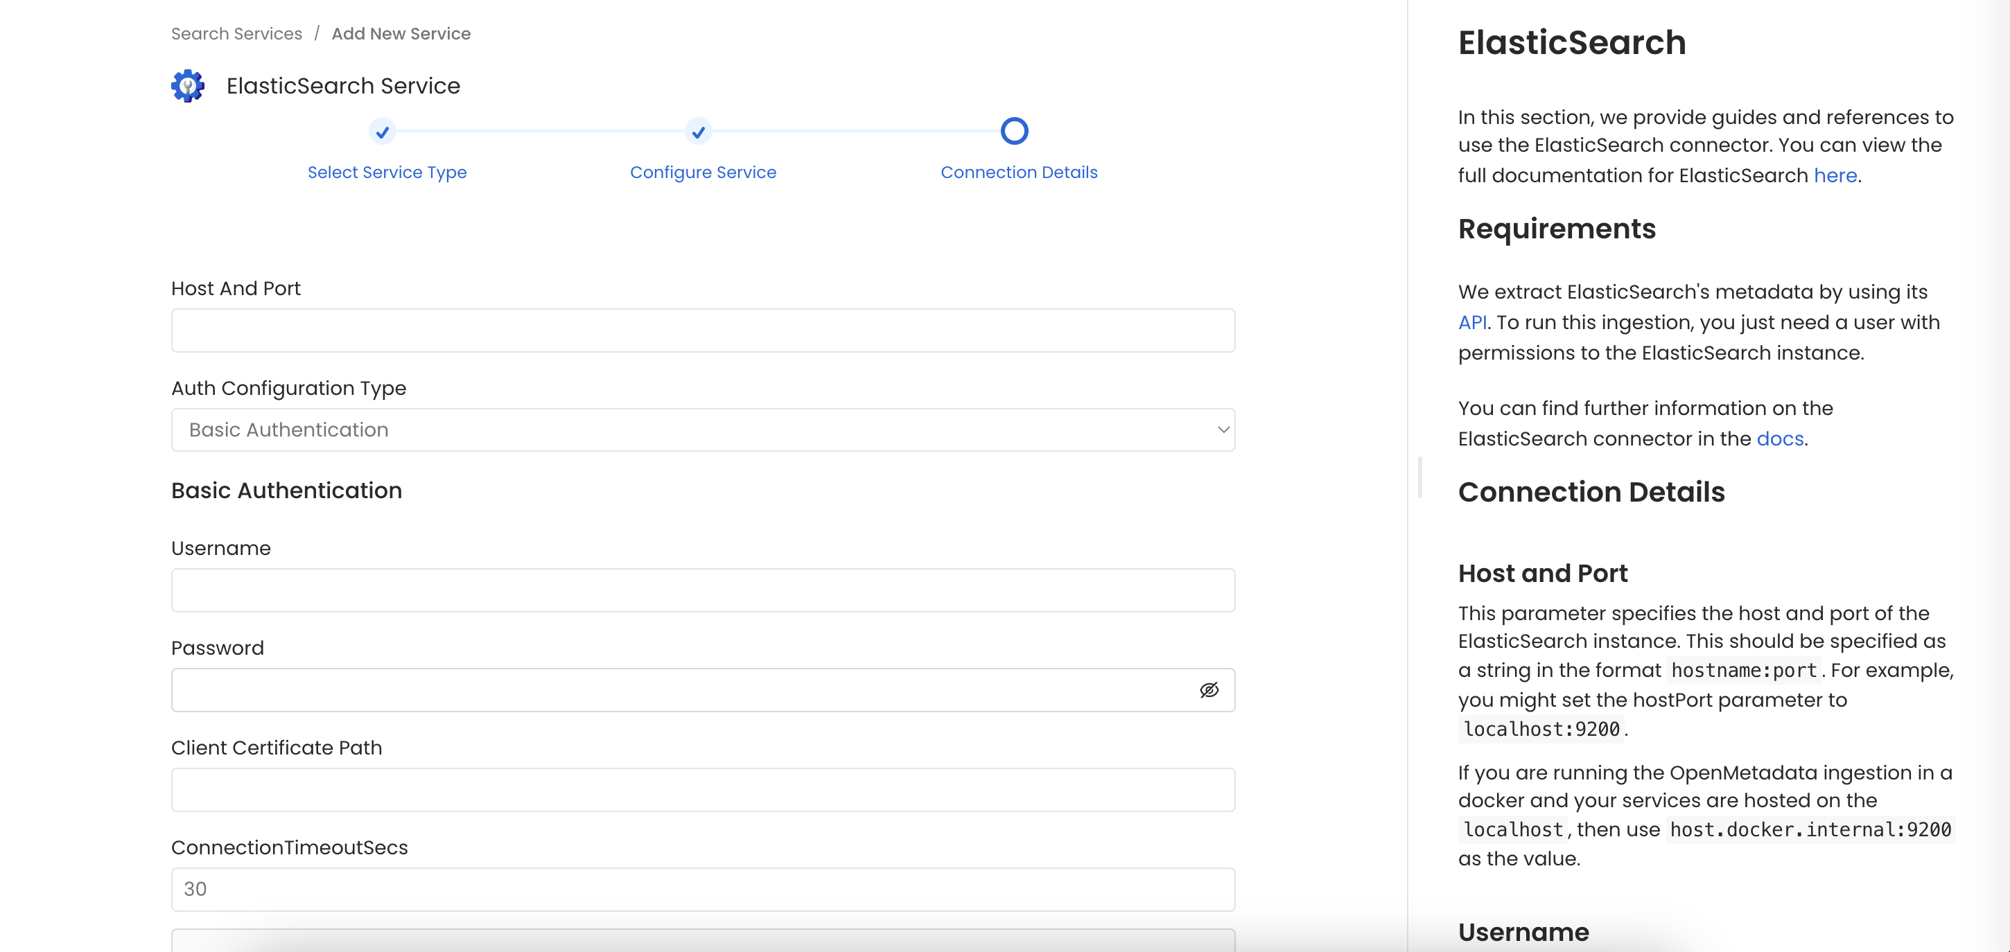The width and height of the screenshot is (2010, 952).
Task: Click the ConnectionTimeoutSecs input field
Action: point(703,889)
